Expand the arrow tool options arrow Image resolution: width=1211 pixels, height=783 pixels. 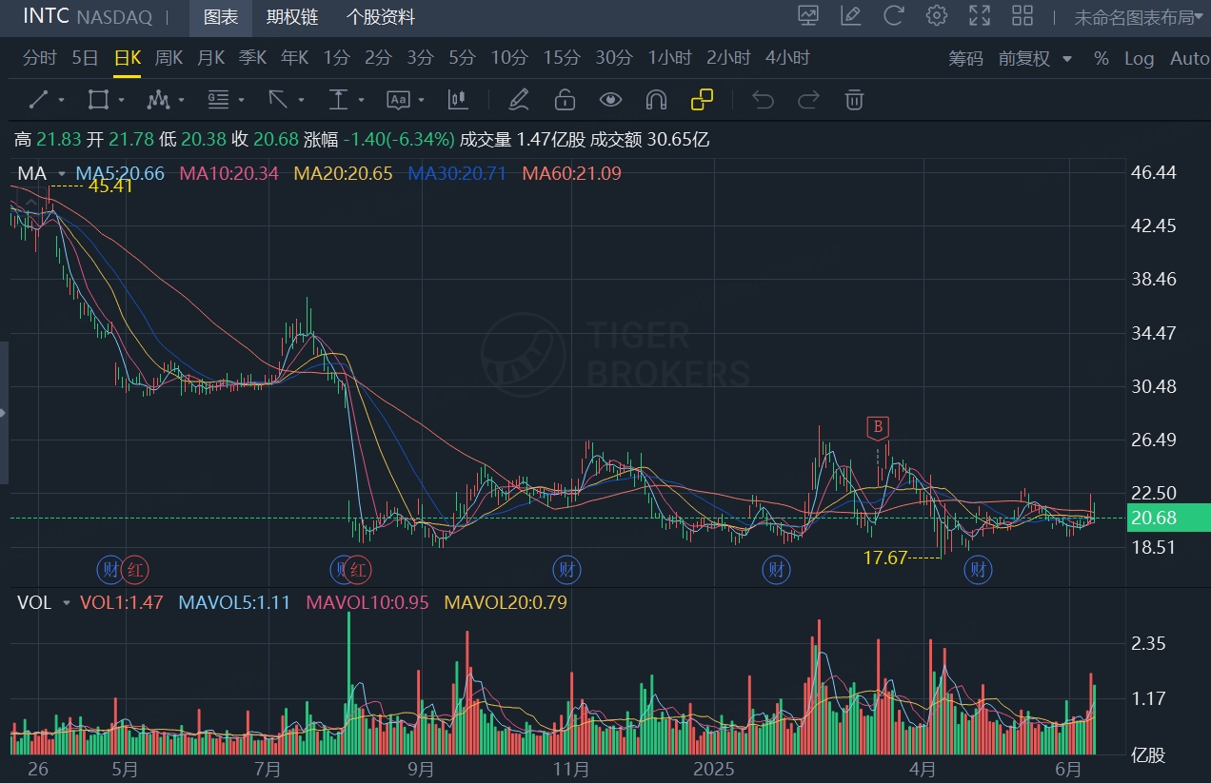point(301,100)
